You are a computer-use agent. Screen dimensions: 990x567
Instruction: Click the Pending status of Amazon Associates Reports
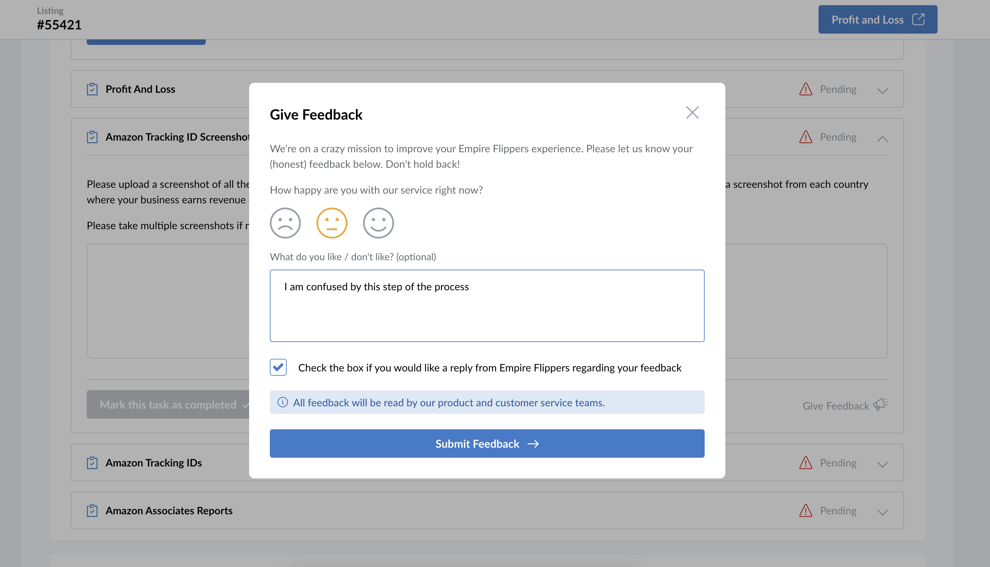(838, 510)
